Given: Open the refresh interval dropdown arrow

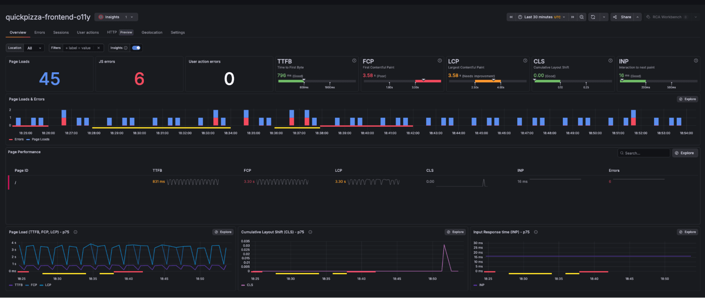Looking at the screenshot, I should coord(604,17).
